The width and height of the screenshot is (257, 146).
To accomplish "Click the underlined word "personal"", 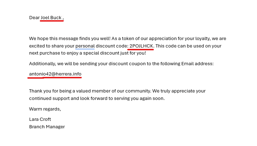I will coord(85,46).
